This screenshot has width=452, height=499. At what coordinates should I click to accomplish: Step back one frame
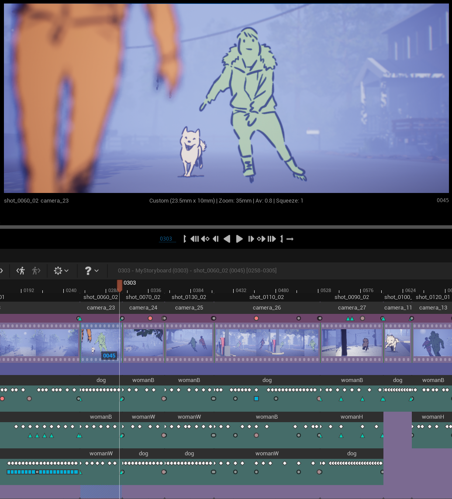[216, 239]
